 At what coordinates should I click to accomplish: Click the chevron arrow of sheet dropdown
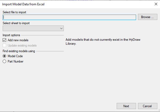pyautogui.click(x=61, y=28)
